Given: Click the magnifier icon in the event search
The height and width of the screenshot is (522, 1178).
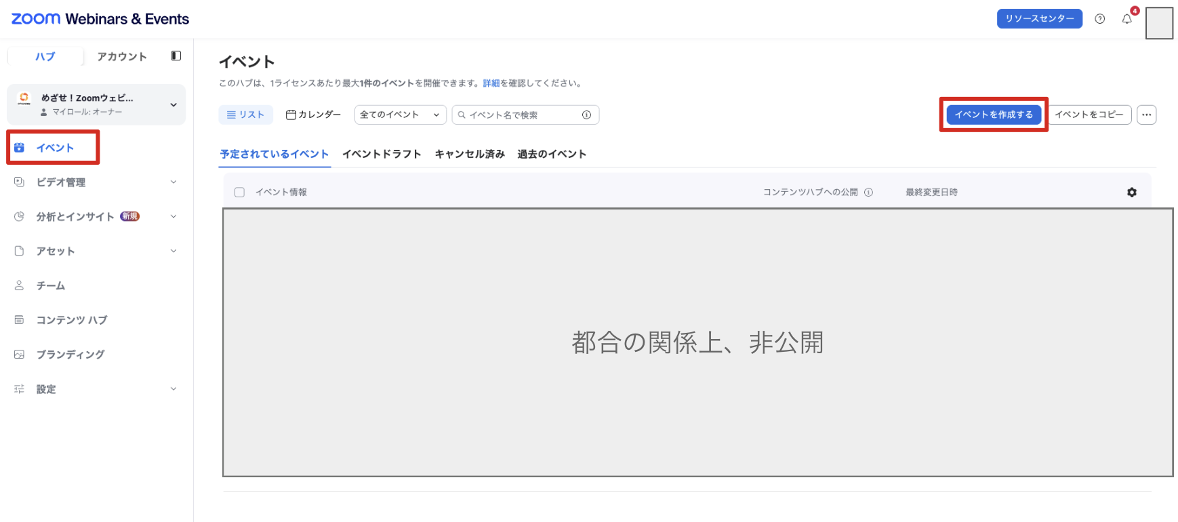Looking at the screenshot, I should (x=462, y=115).
